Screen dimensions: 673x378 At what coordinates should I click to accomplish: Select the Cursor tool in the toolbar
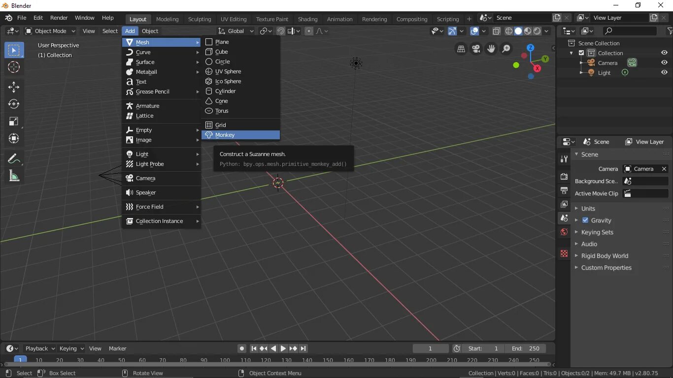pos(14,67)
